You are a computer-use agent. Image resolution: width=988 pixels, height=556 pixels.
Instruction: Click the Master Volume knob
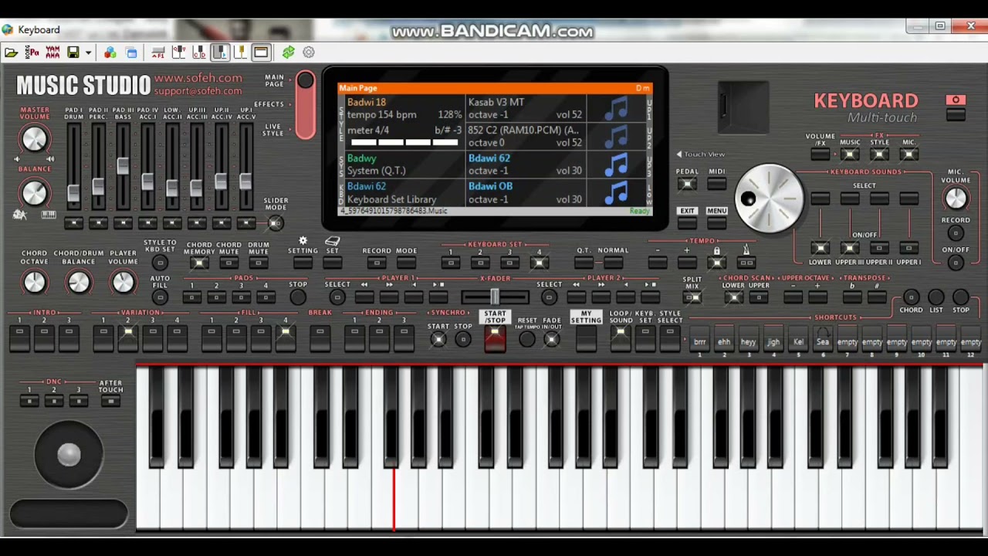click(x=34, y=139)
